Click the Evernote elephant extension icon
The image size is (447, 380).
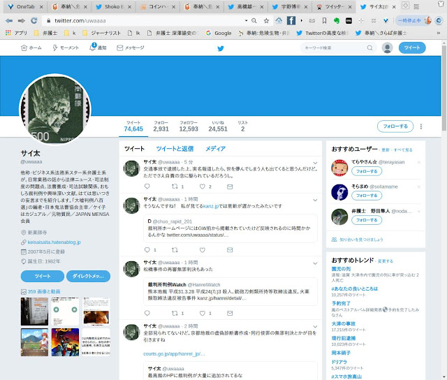337,20
